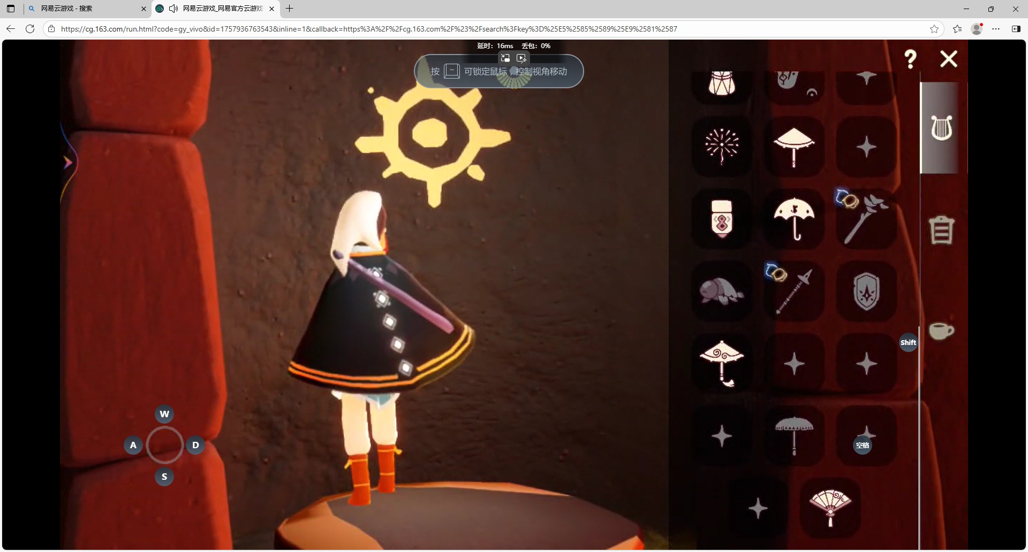This screenshot has width=1028, height=552.
Task: Select the lantern item with red diamond pattern
Action: [722, 219]
